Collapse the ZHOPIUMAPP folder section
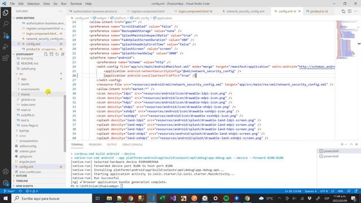Screen dimensions: 361x203 (x=24, y=54)
